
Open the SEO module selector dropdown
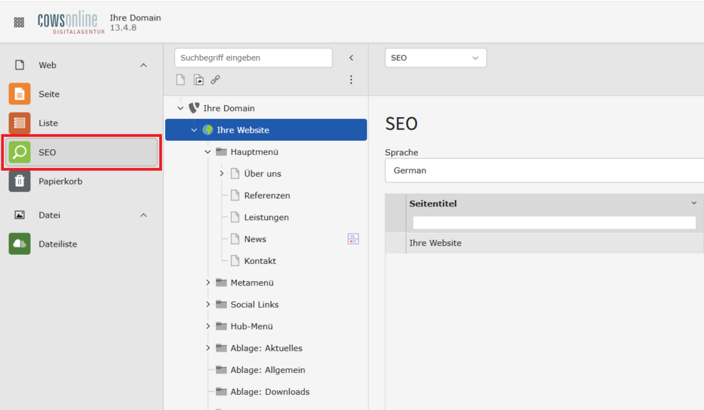[435, 57]
